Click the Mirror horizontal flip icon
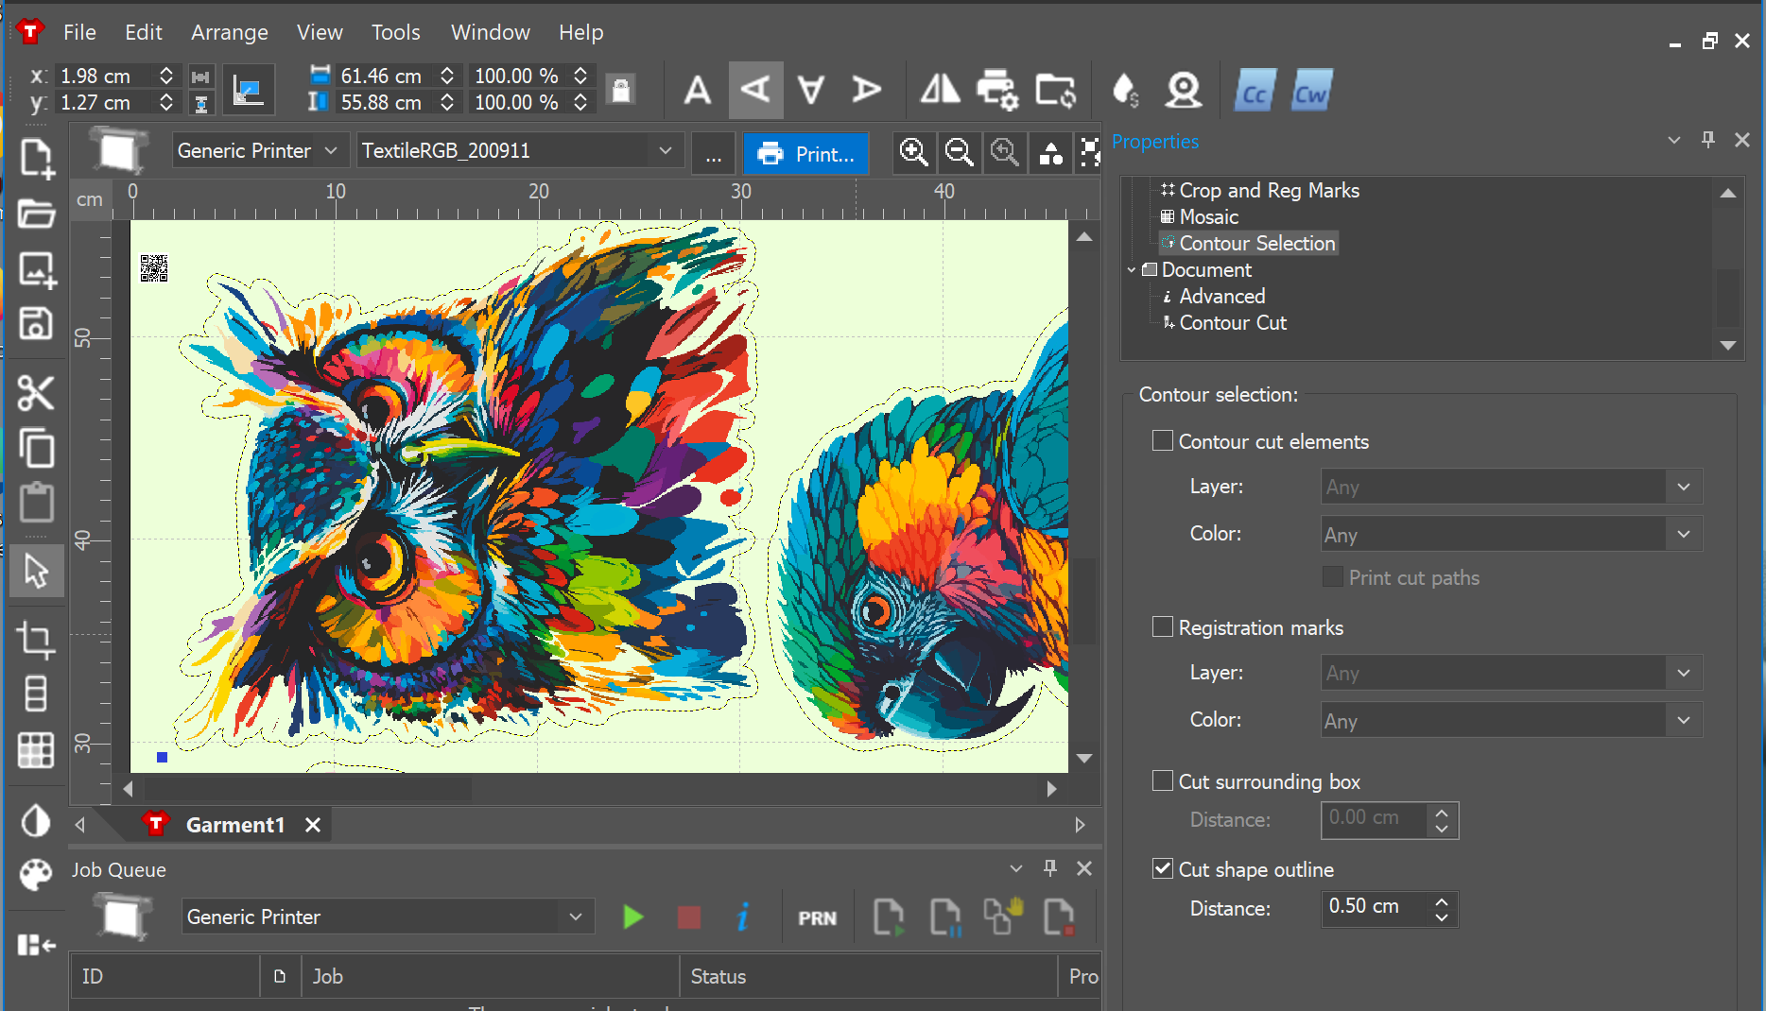 click(x=940, y=91)
